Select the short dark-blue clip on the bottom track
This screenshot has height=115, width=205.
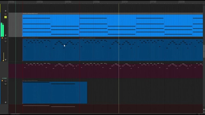click(x=55, y=92)
